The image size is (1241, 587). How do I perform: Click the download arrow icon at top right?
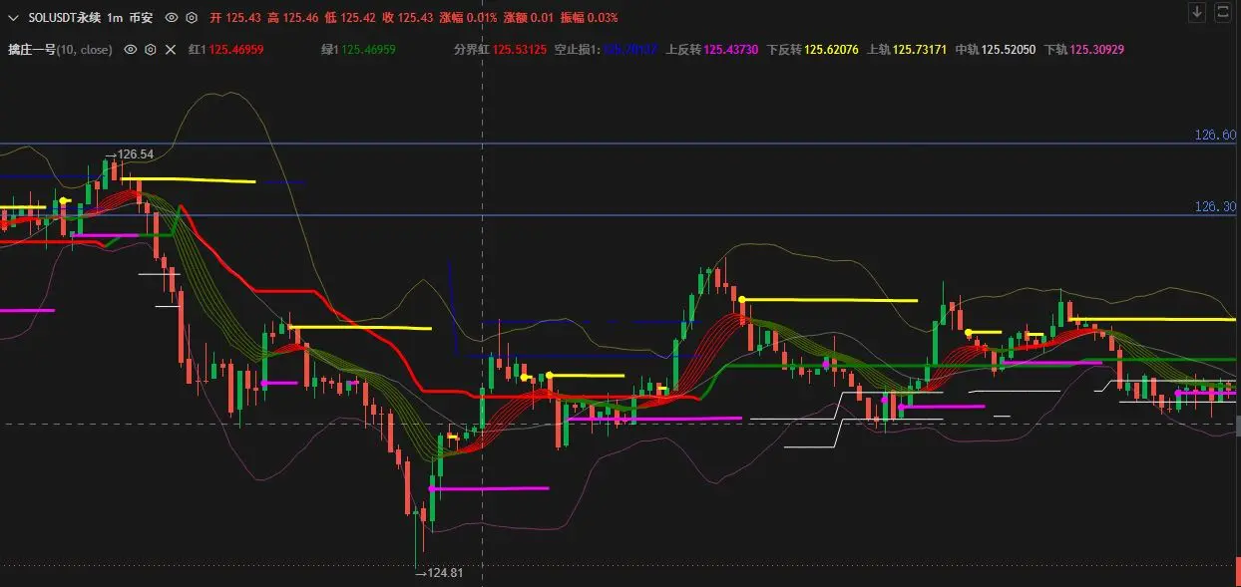click(x=1197, y=12)
